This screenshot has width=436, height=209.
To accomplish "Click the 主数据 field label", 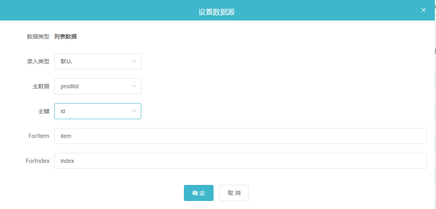I will [x=41, y=86].
